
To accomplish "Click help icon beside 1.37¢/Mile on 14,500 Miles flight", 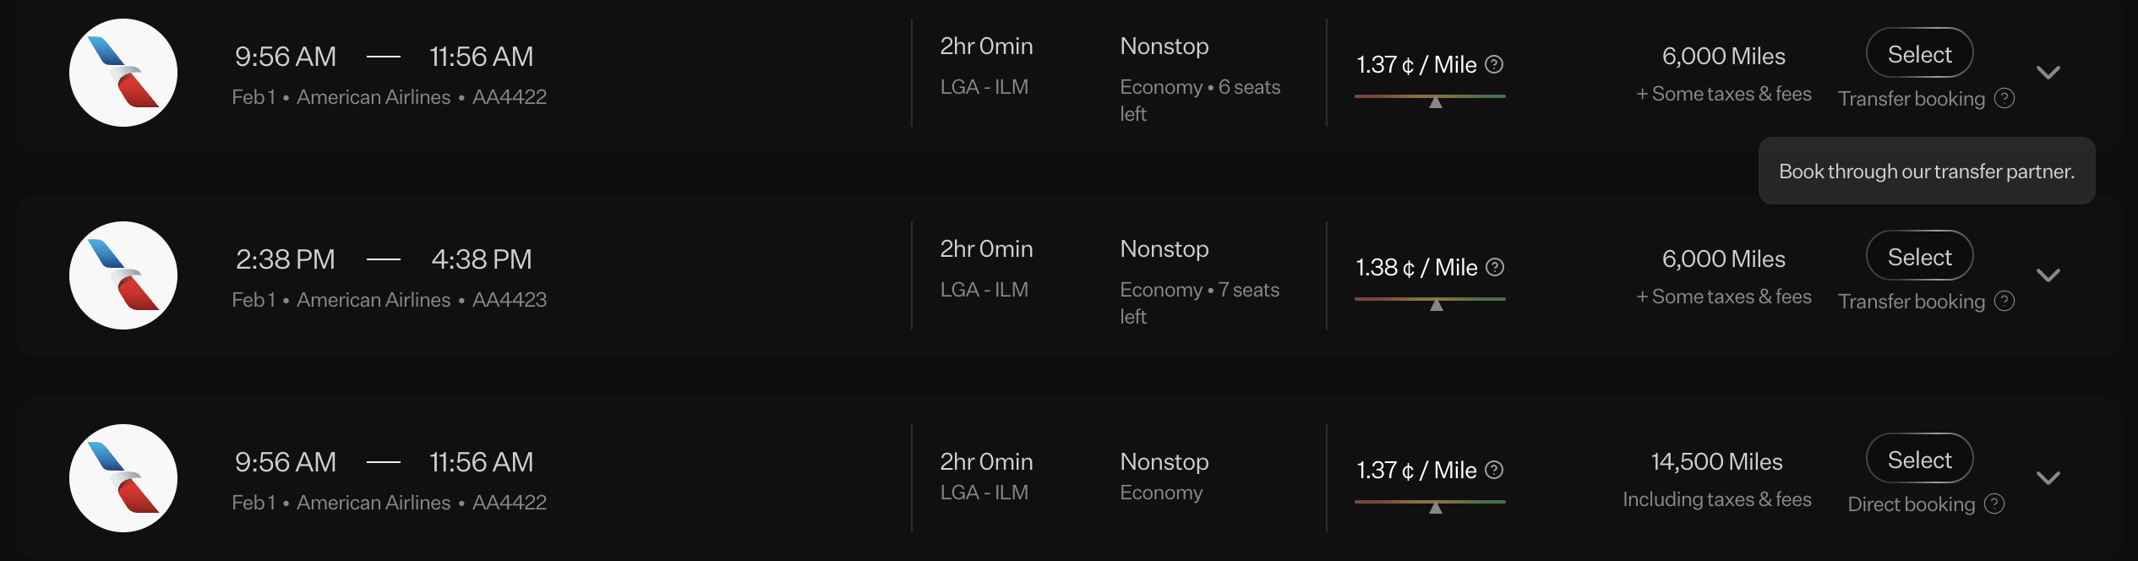I will click(1494, 470).
